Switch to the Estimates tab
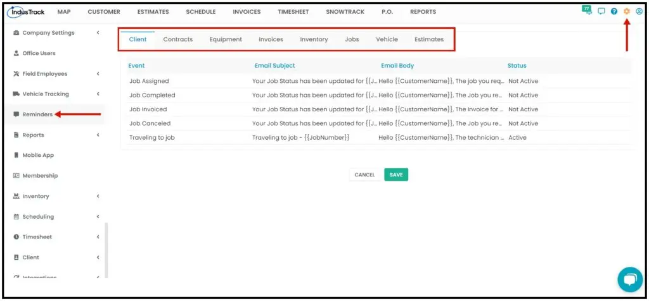The image size is (649, 301). (x=429, y=40)
